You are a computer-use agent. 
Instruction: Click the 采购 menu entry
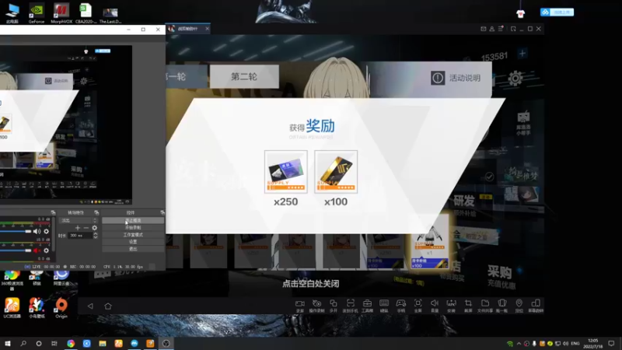(499, 272)
